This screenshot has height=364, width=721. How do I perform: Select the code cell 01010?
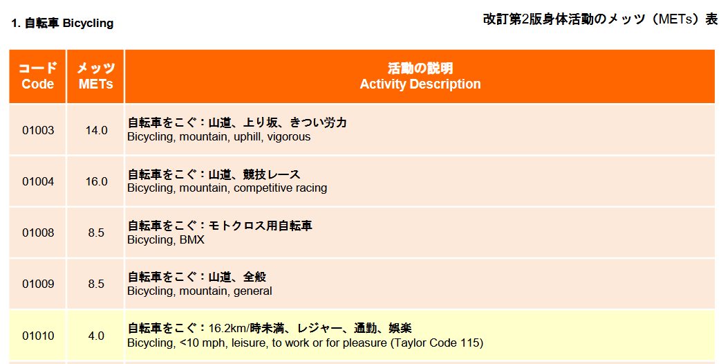(x=38, y=336)
